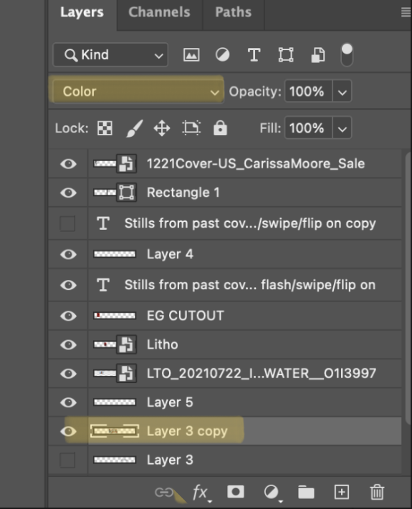Hide Layer 5 via eye icon
This screenshot has height=509, width=412.
68,402
